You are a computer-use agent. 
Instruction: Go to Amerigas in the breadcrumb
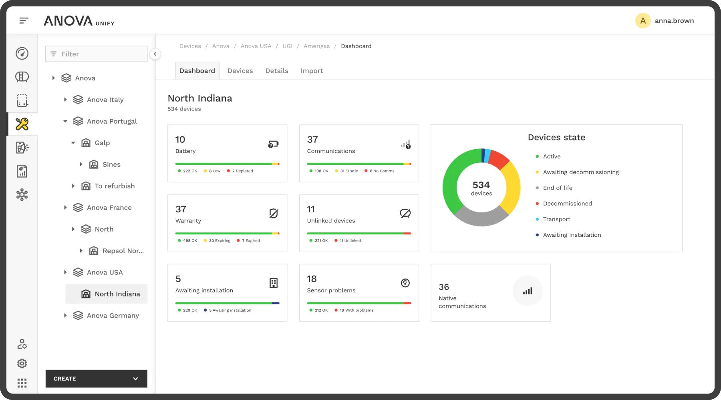316,46
